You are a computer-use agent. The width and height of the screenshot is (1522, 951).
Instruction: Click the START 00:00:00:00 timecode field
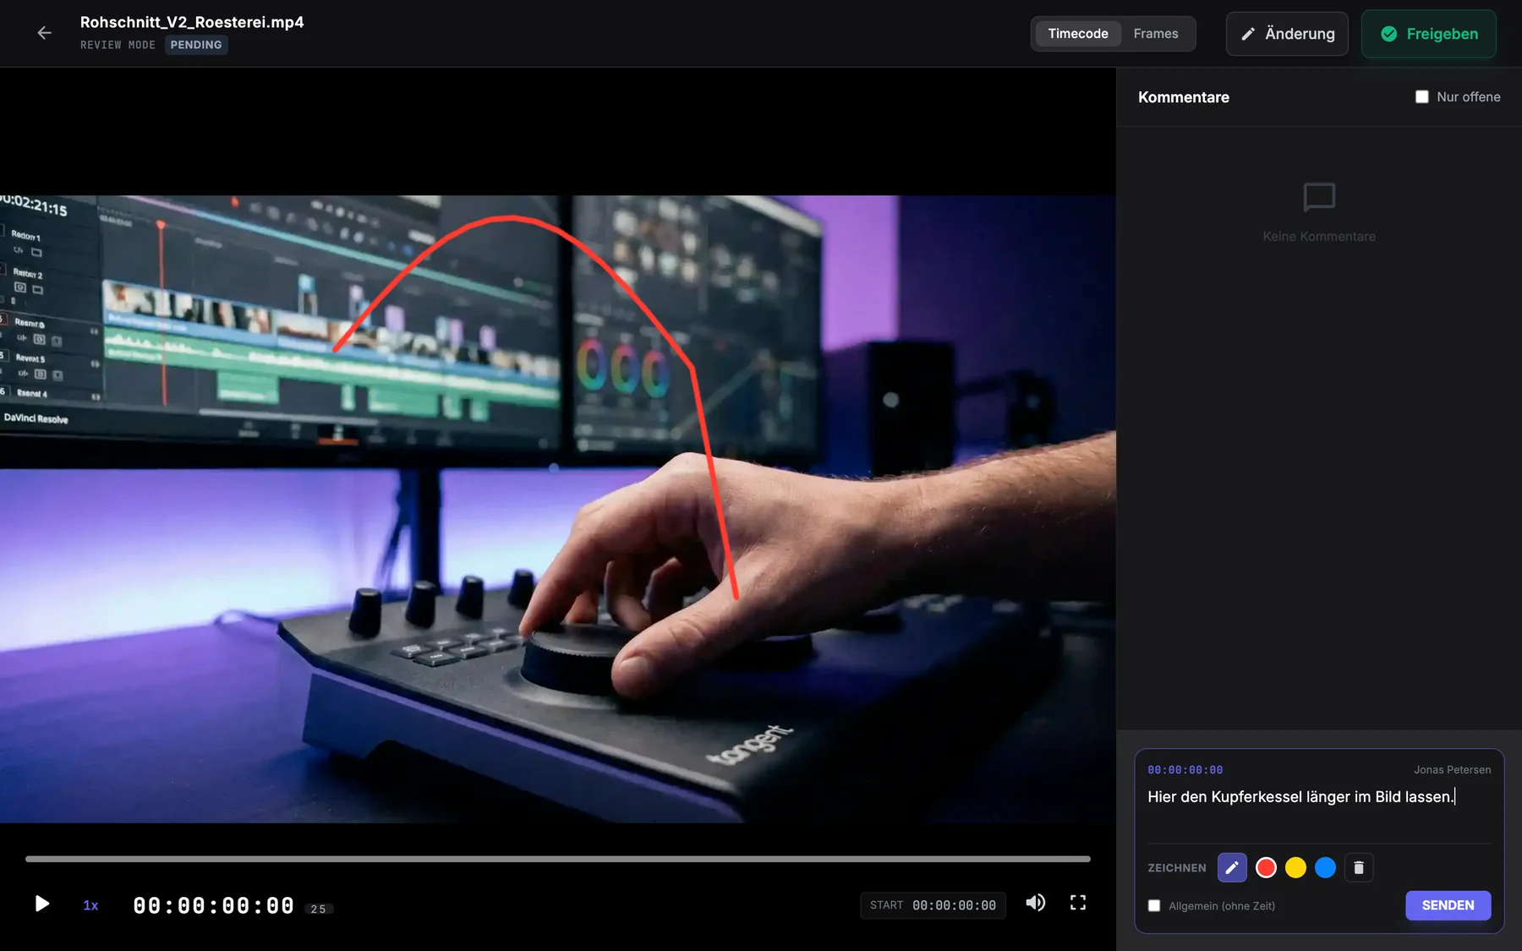933,905
